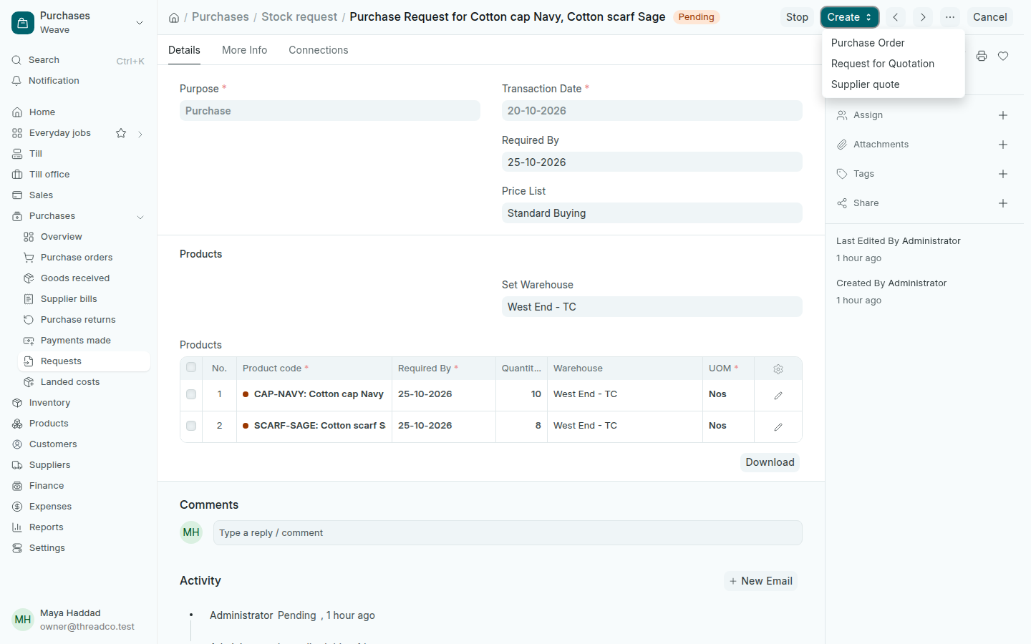Tick the checkbox for row 2 SCARF-SAGE
The width and height of the screenshot is (1031, 644).
(x=191, y=426)
